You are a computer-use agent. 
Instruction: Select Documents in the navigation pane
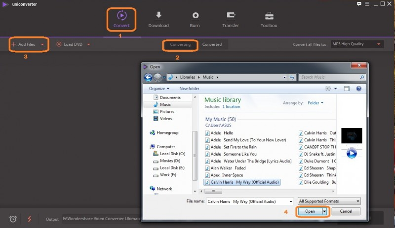coord(167,98)
